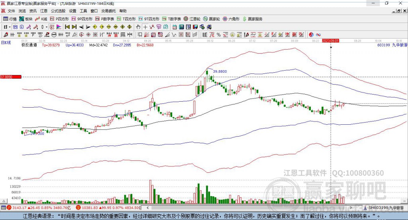
Task: Open the 公式选股 menu
Action: click(58, 11)
